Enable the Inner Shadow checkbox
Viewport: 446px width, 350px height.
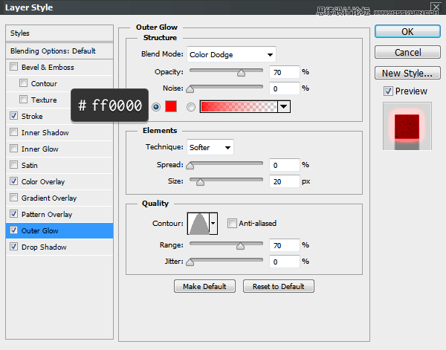point(13,132)
